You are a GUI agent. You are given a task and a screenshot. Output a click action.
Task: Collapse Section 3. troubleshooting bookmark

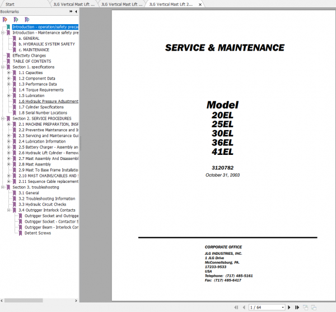point(3,187)
